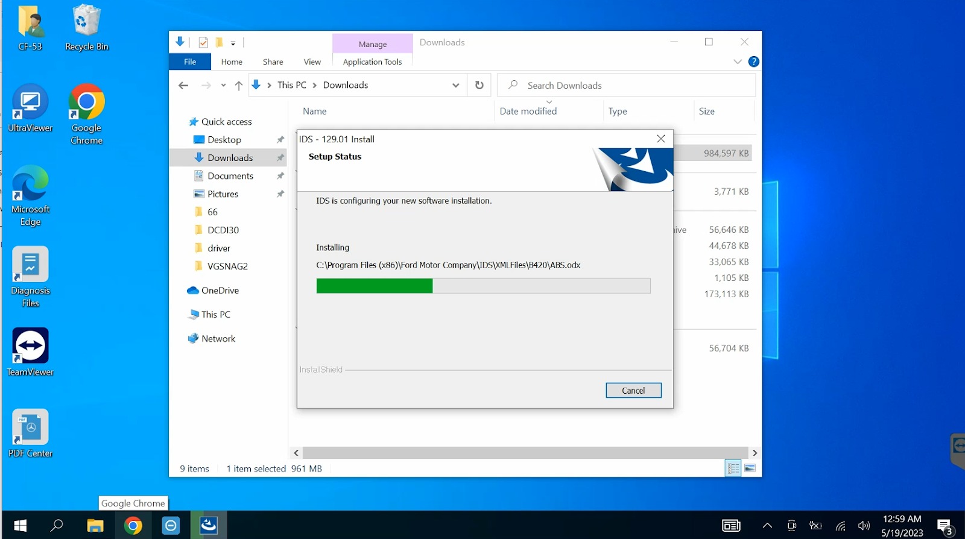This screenshot has height=539, width=965.
Task: Click the Up directory arrow
Action: click(x=239, y=86)
